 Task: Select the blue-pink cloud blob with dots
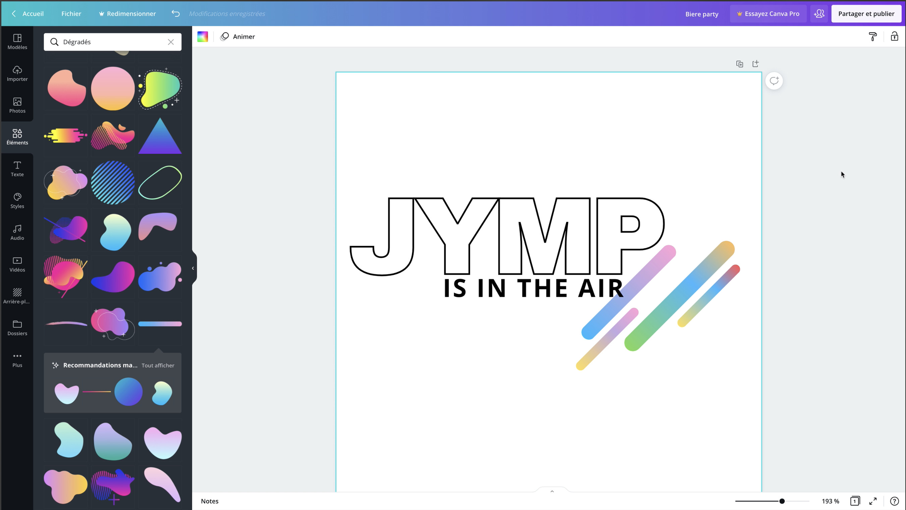160,277
